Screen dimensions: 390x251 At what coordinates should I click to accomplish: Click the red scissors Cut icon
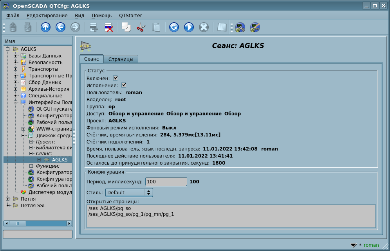point(141,27)
